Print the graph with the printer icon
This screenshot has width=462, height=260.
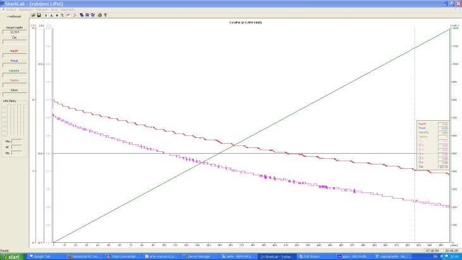(99, 15)
